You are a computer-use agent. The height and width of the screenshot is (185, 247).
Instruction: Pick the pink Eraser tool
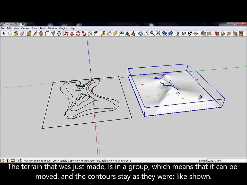coord(22,33)
